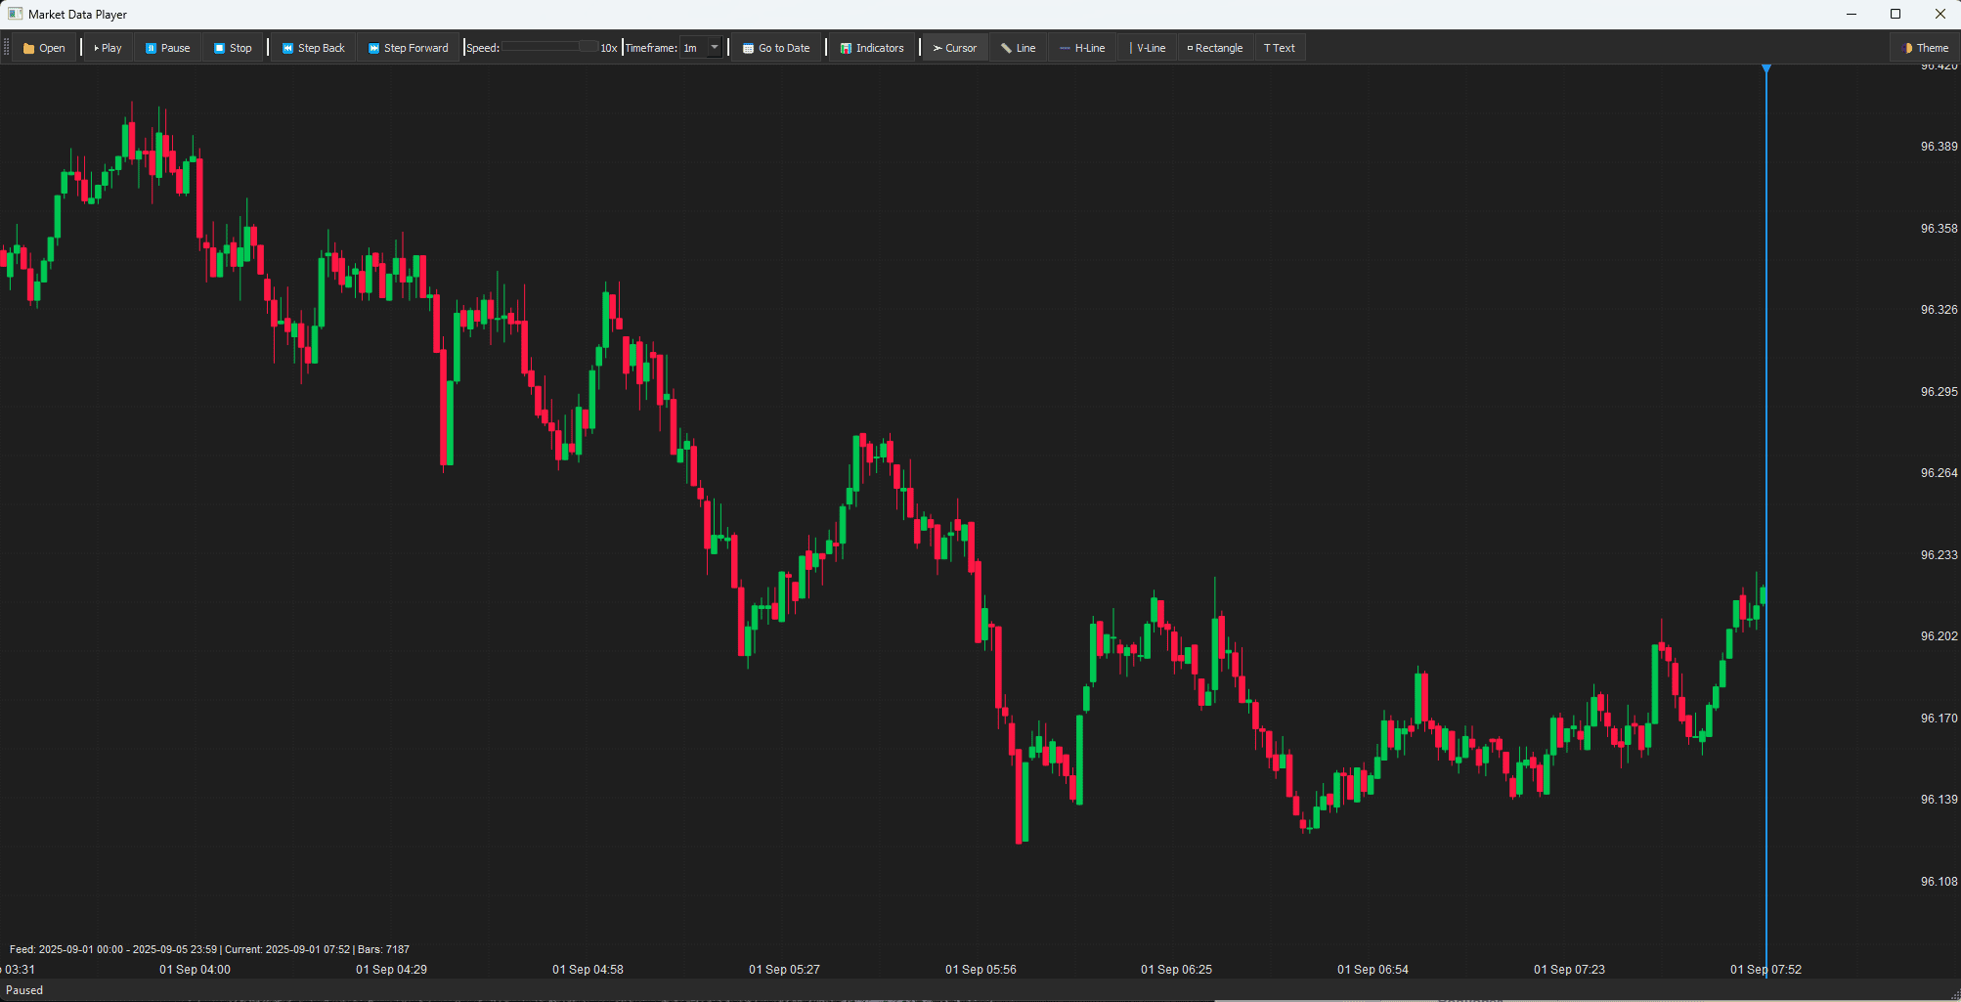Open the Indicators panel
This screenshot has width=1961, height=1002.
coord(872,48)
